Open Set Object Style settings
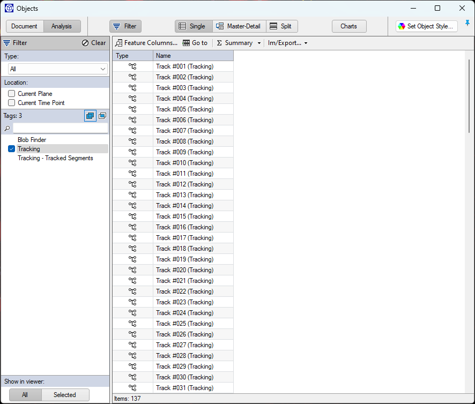 point(426,26)
